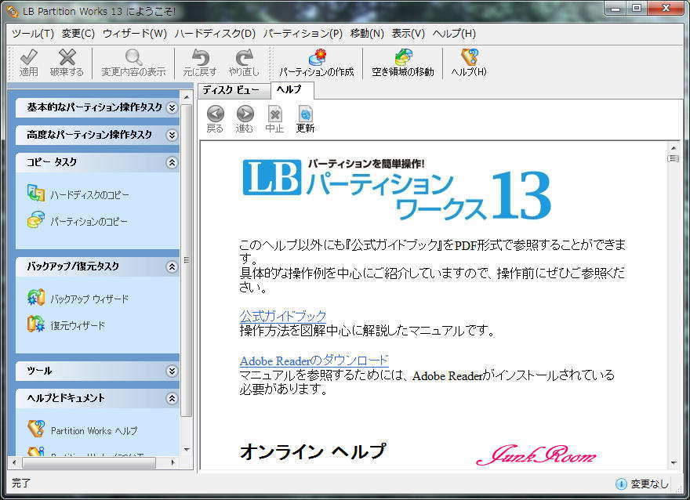
Task: Open the ツール(T) menu
Action: click(33, 34)
